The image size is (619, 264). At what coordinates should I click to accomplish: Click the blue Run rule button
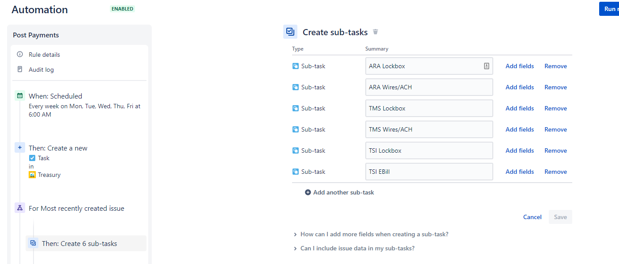click(x=611, y=8)
